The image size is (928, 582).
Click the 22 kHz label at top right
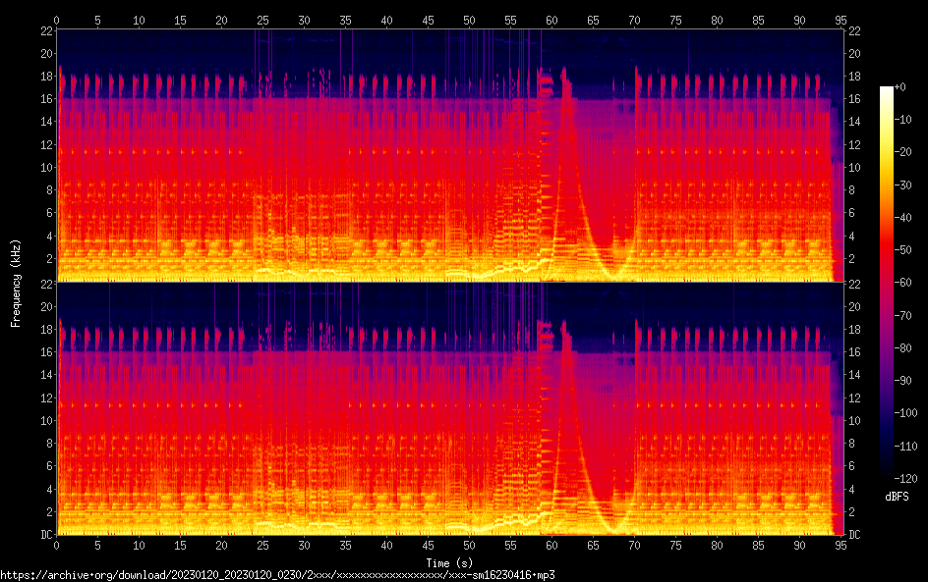tap(854, 31)
